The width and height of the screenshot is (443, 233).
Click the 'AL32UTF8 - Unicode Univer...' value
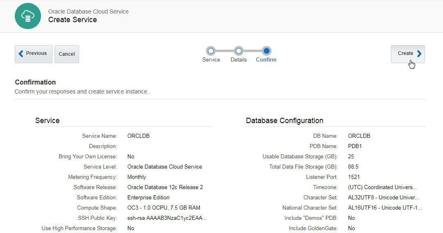tap(384, 197)
